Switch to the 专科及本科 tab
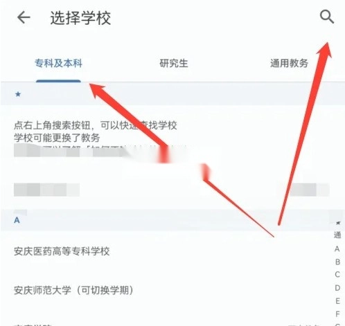The image size is (345, 326). pyautogui.click(x=58, y=63)
